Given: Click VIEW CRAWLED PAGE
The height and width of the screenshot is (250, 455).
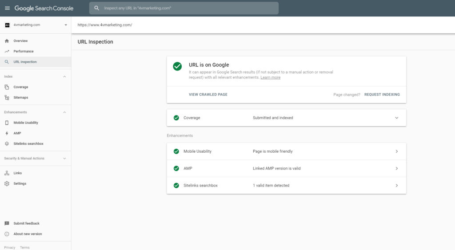Looking at the screenshot, I should click(x=208, y=95).
